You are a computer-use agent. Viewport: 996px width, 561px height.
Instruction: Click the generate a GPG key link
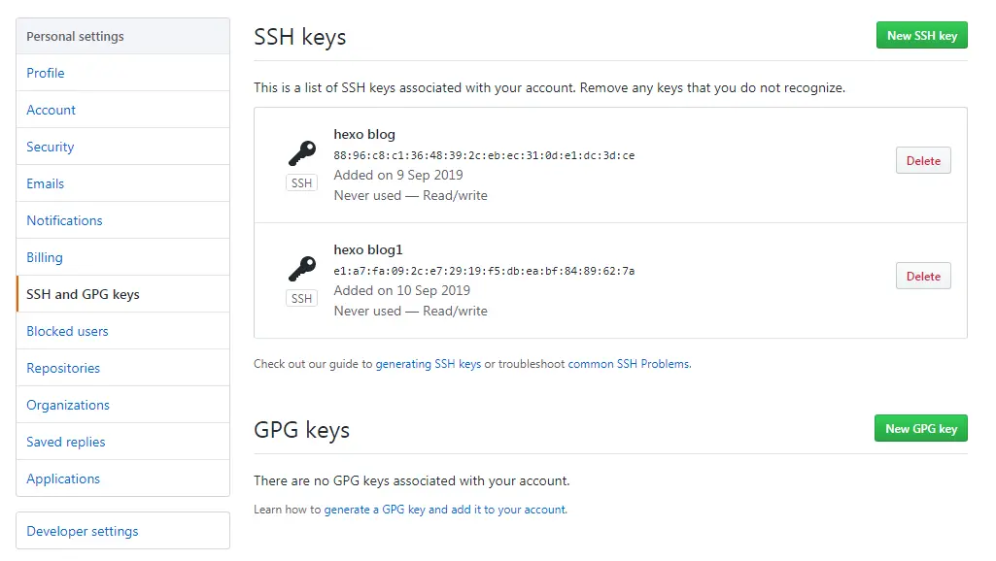[x=445, y=510]
